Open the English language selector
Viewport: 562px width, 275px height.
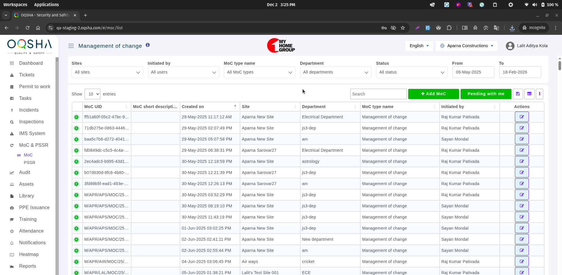point(419,46)
